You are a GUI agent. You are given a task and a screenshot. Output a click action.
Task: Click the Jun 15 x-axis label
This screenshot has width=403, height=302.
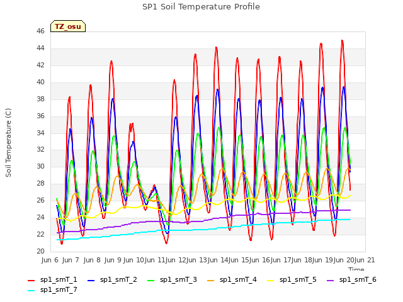(x=239, y=260)
